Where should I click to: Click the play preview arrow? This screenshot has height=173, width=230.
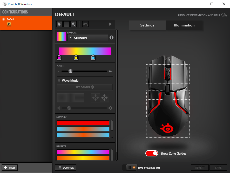click(110, 24)
